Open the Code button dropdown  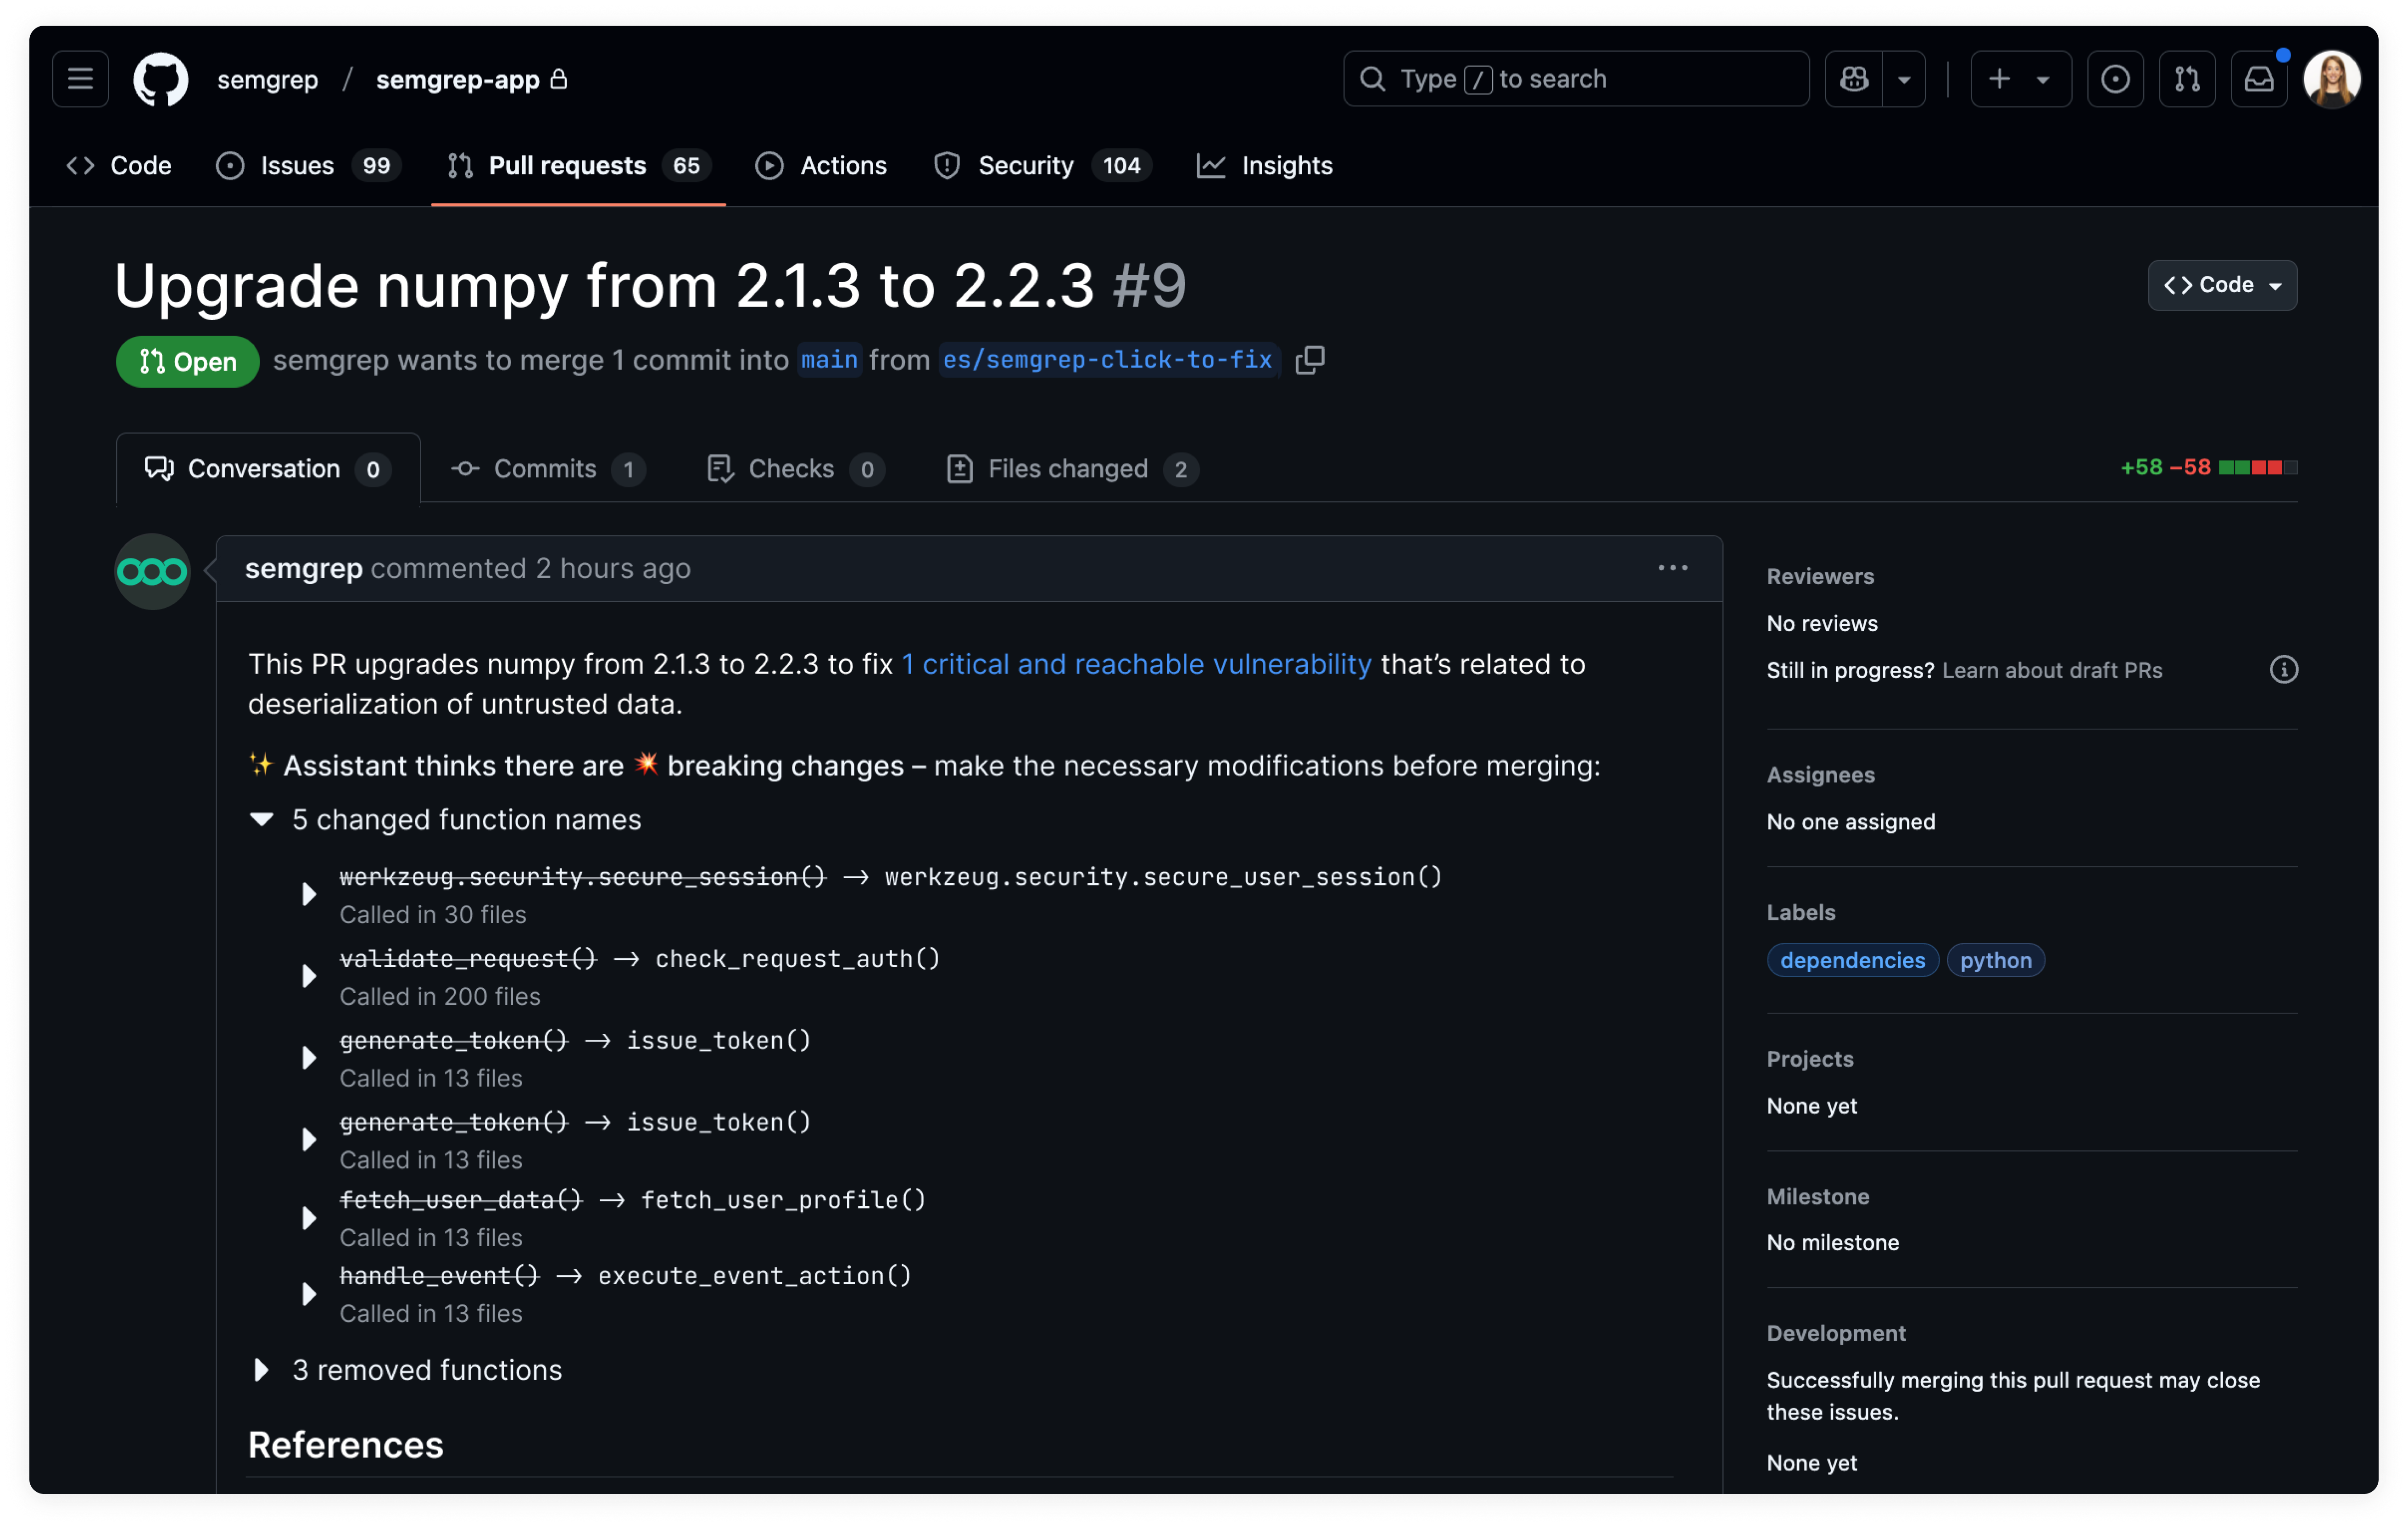2277,285
